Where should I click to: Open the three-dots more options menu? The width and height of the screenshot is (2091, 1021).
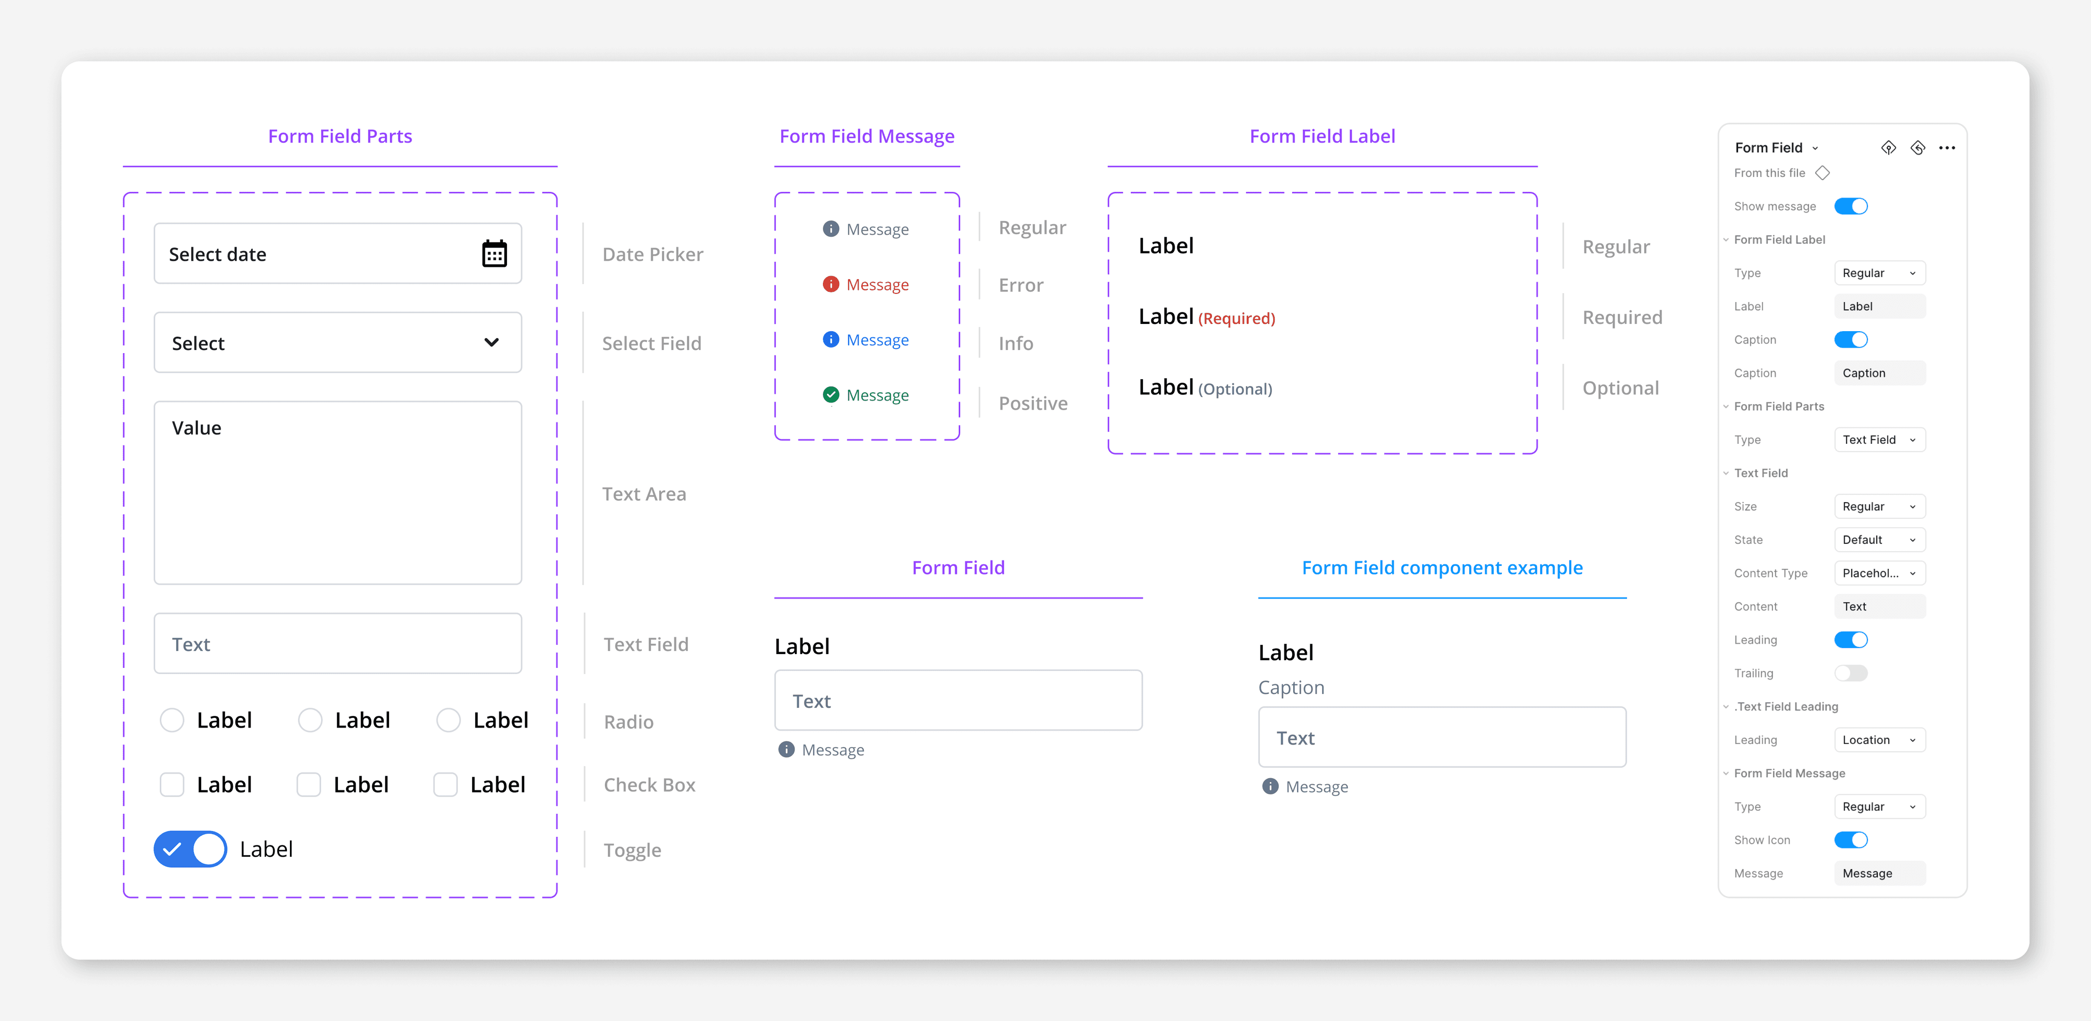1947,147
